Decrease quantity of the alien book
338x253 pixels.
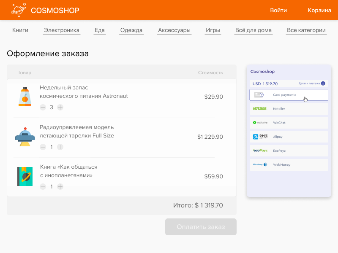click(x=43, y=187)
